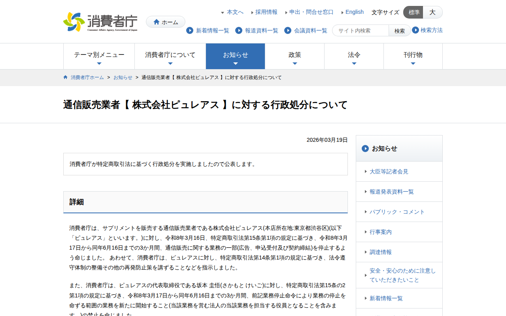Click the 検索 search button

[x=400, y=30]
